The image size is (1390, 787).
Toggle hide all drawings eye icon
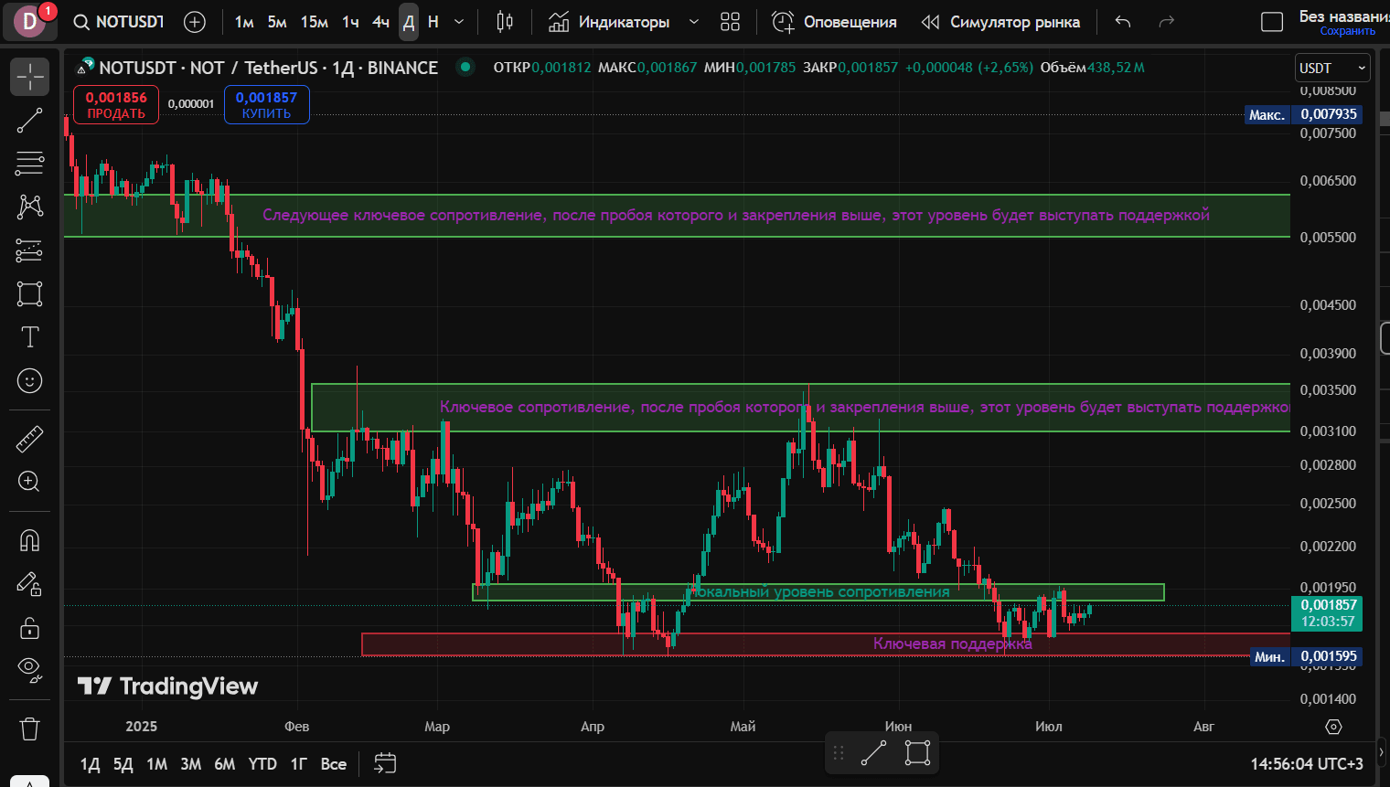pos(29,671)
